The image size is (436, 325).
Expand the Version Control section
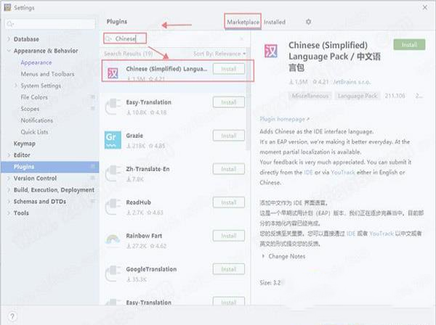tap(8, 178)
